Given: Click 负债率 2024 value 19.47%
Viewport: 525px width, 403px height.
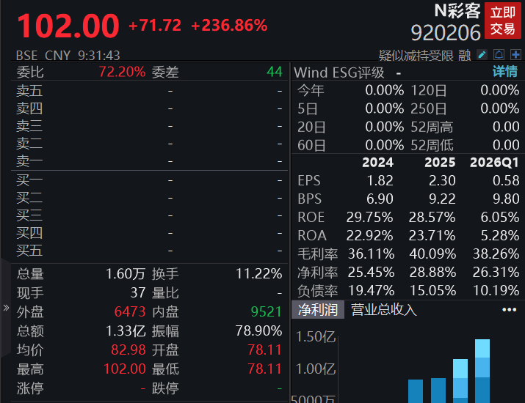Looking at the screenshot, I should pos(371,291).
